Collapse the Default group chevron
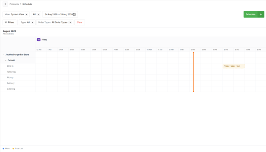The image size is (266, 152). [x=6, y=60]
